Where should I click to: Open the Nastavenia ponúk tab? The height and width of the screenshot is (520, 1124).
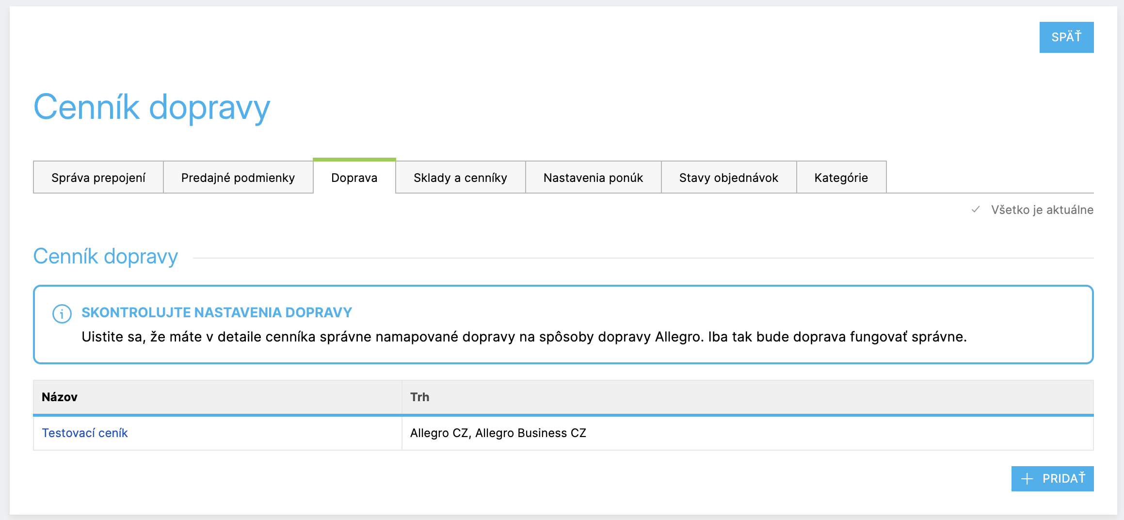click(x=593, y=178)
